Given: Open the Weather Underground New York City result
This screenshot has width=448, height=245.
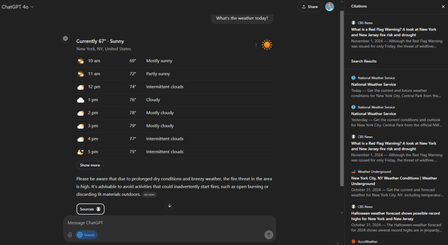Looking at the screenshot, I should 394,181.
